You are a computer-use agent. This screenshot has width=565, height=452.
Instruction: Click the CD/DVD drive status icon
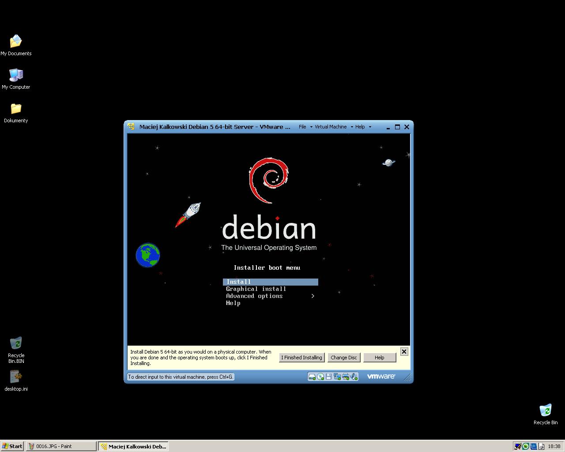point(320,377)
